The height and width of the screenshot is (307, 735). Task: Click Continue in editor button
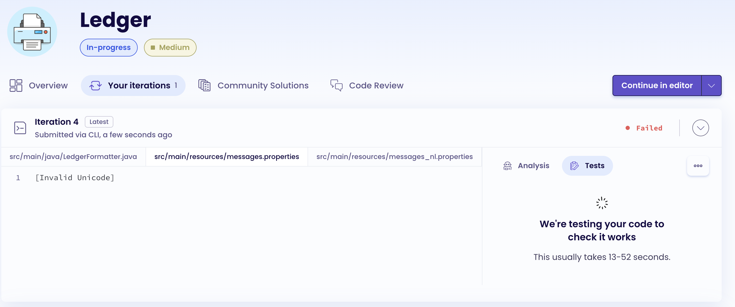click(x=657, y=86)
